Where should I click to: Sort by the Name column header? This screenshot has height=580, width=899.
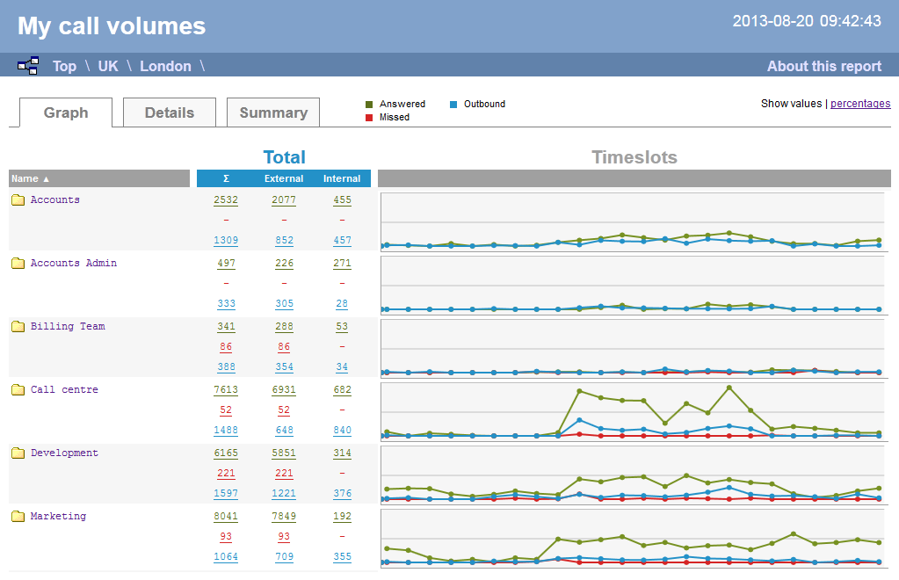[30, 178]
